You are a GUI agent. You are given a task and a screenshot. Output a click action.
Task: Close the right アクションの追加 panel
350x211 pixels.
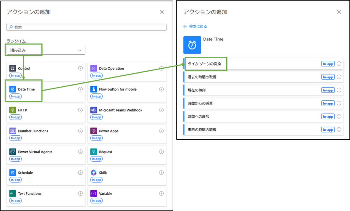coord(339,12)
